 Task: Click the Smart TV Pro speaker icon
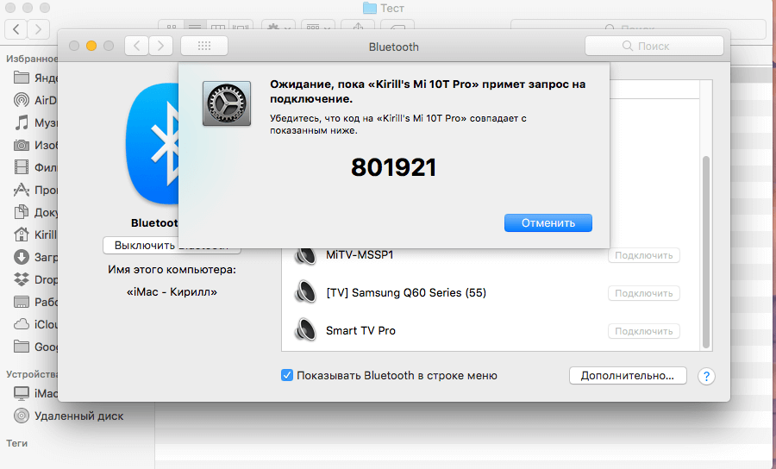tap(305, 330)
